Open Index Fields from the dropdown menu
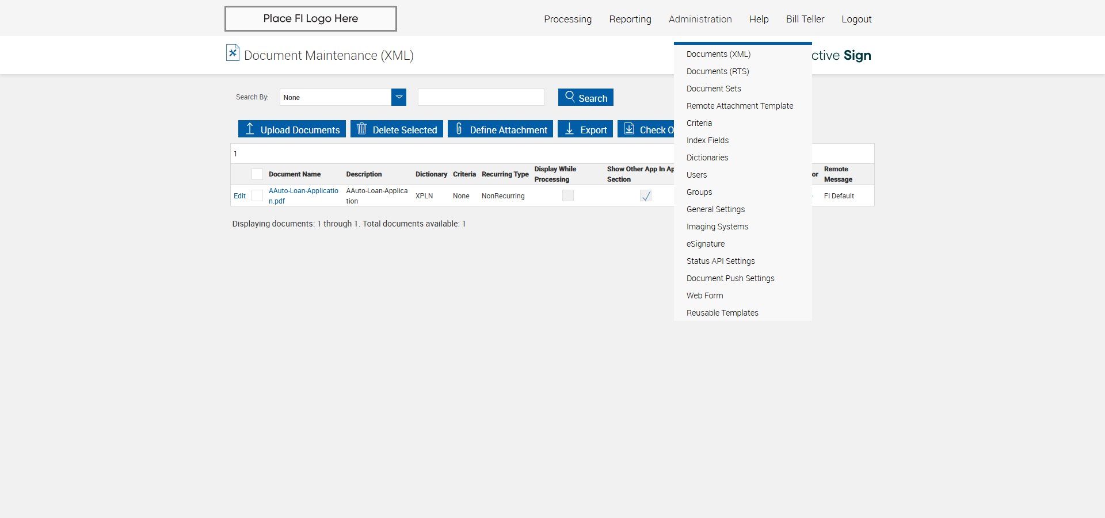 coord(707,140)
